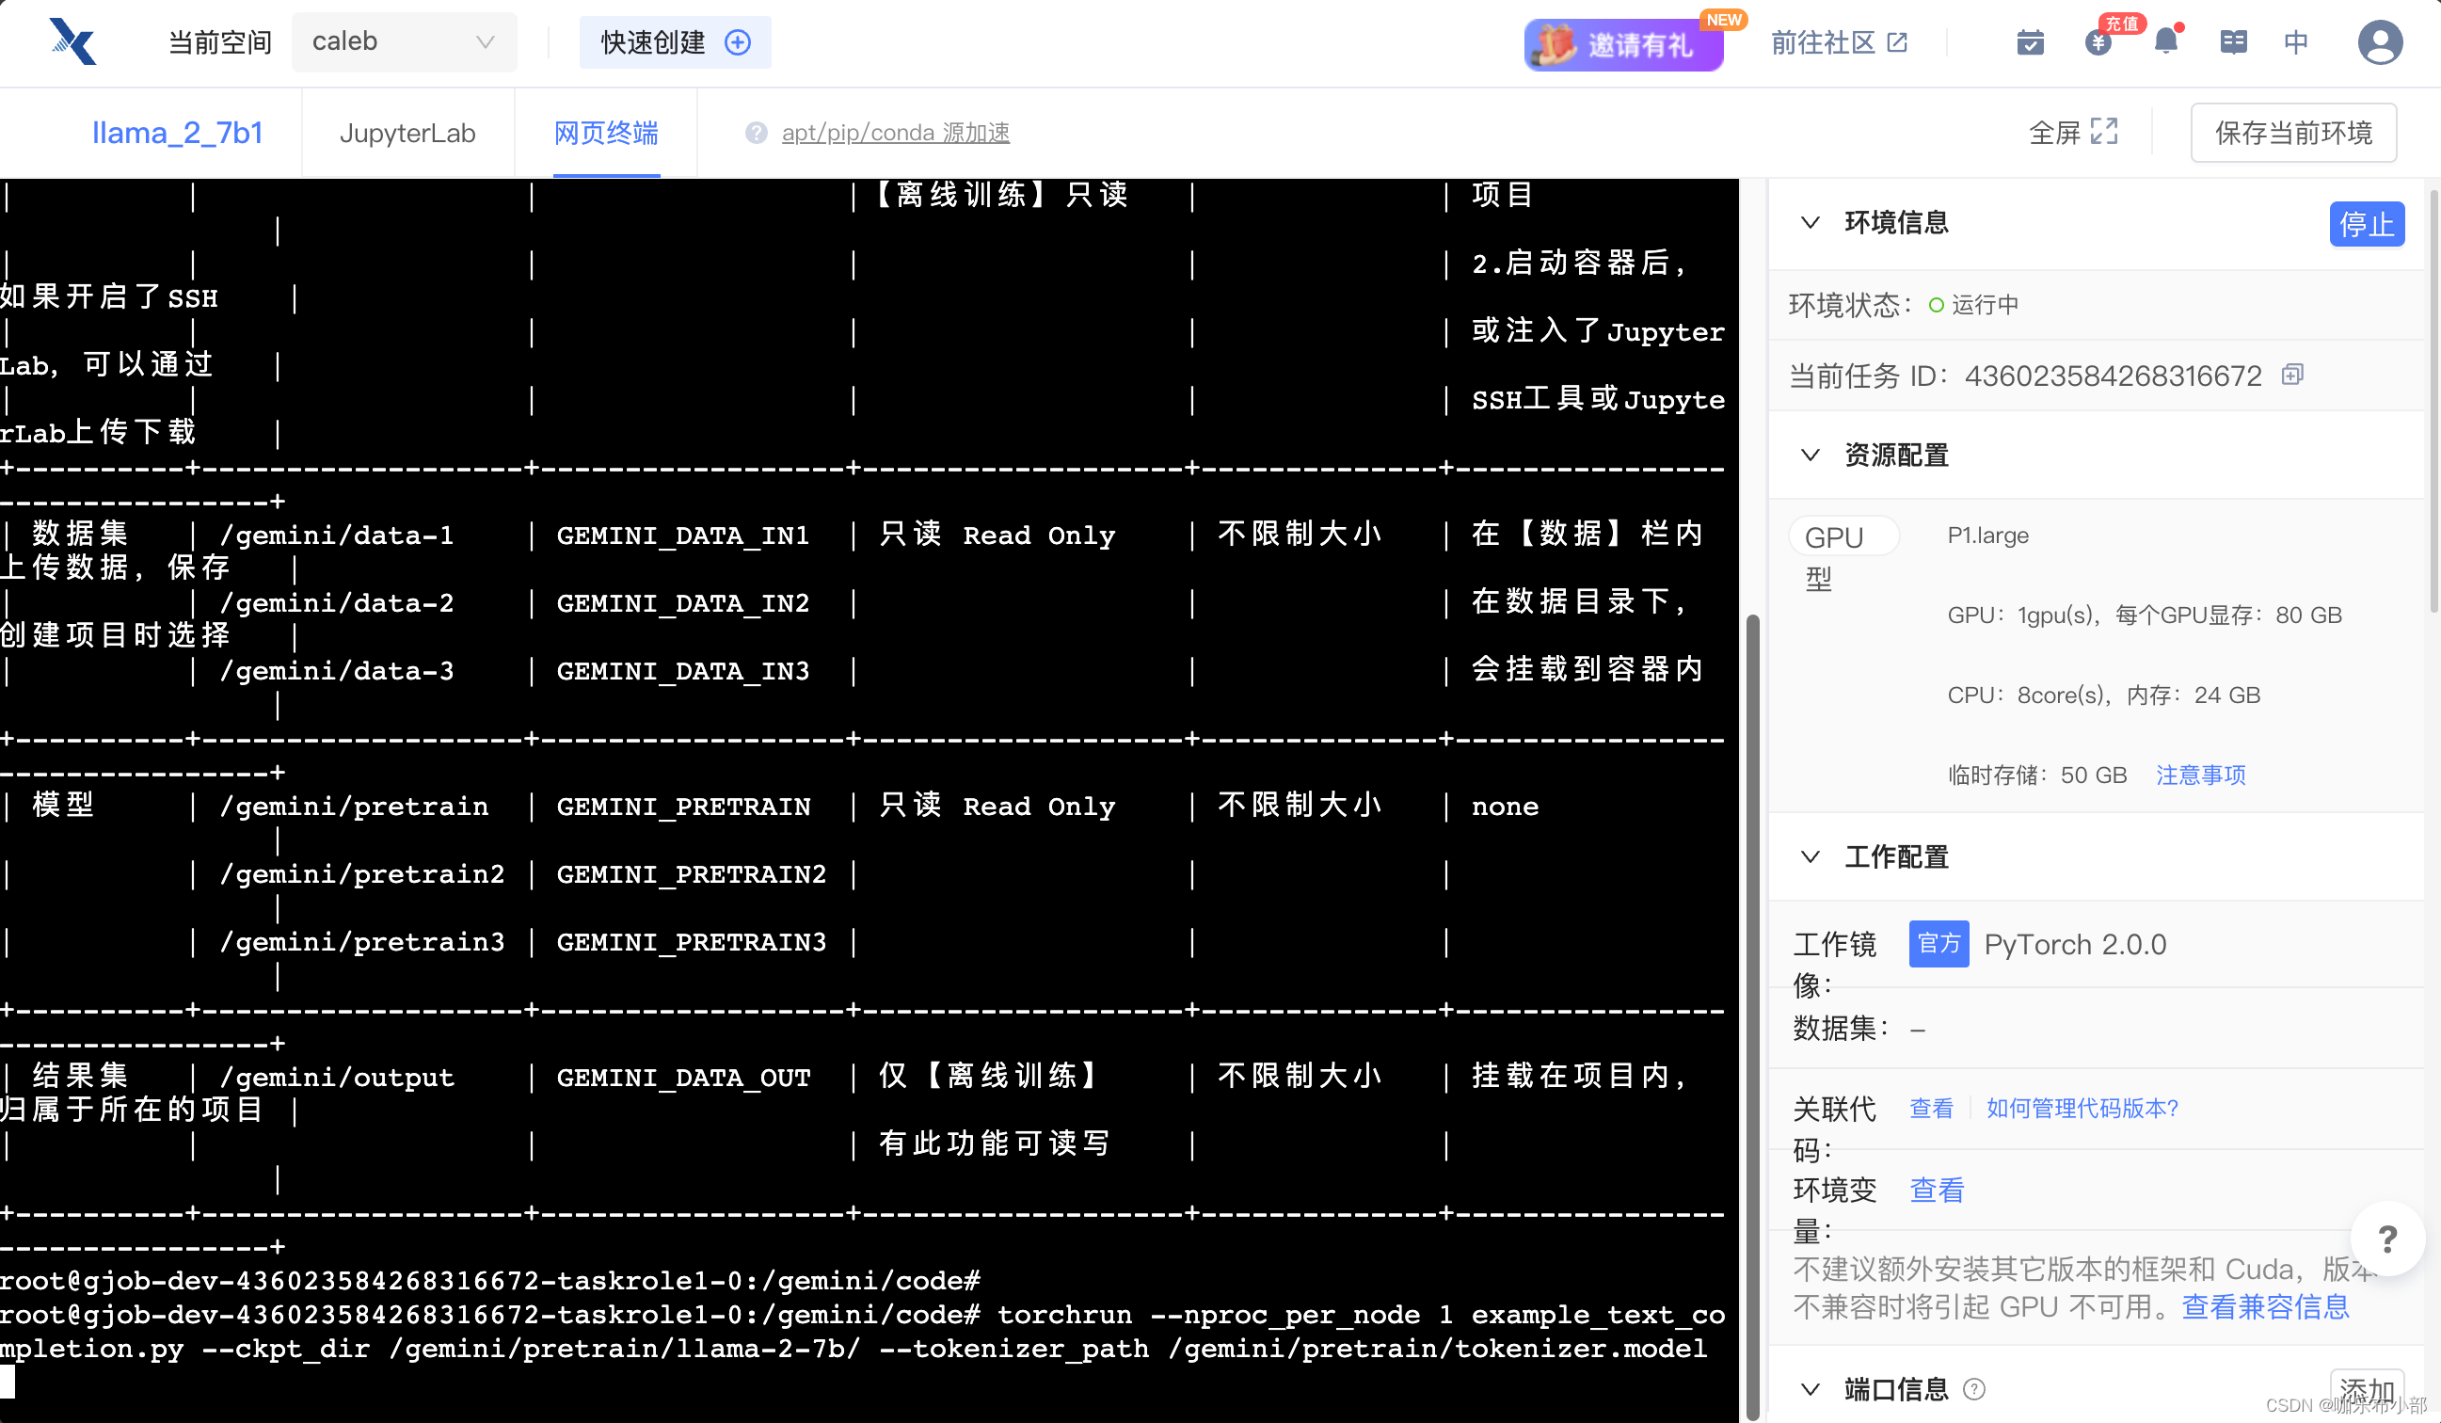Collapse the 资源配置 section
The image size is (2441, 1423).
pyautogui.click(x=1810, y=456)
